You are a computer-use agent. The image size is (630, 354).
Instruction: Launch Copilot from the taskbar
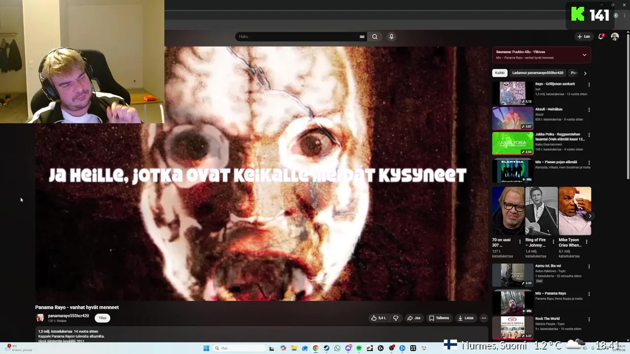(x=283, y=348)
